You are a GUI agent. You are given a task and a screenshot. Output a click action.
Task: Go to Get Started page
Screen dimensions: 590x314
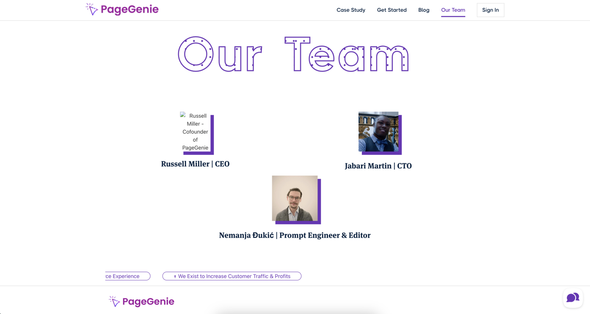click(392, 10)
